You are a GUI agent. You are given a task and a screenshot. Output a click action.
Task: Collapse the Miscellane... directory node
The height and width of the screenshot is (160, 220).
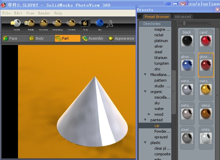coord(145,75)
